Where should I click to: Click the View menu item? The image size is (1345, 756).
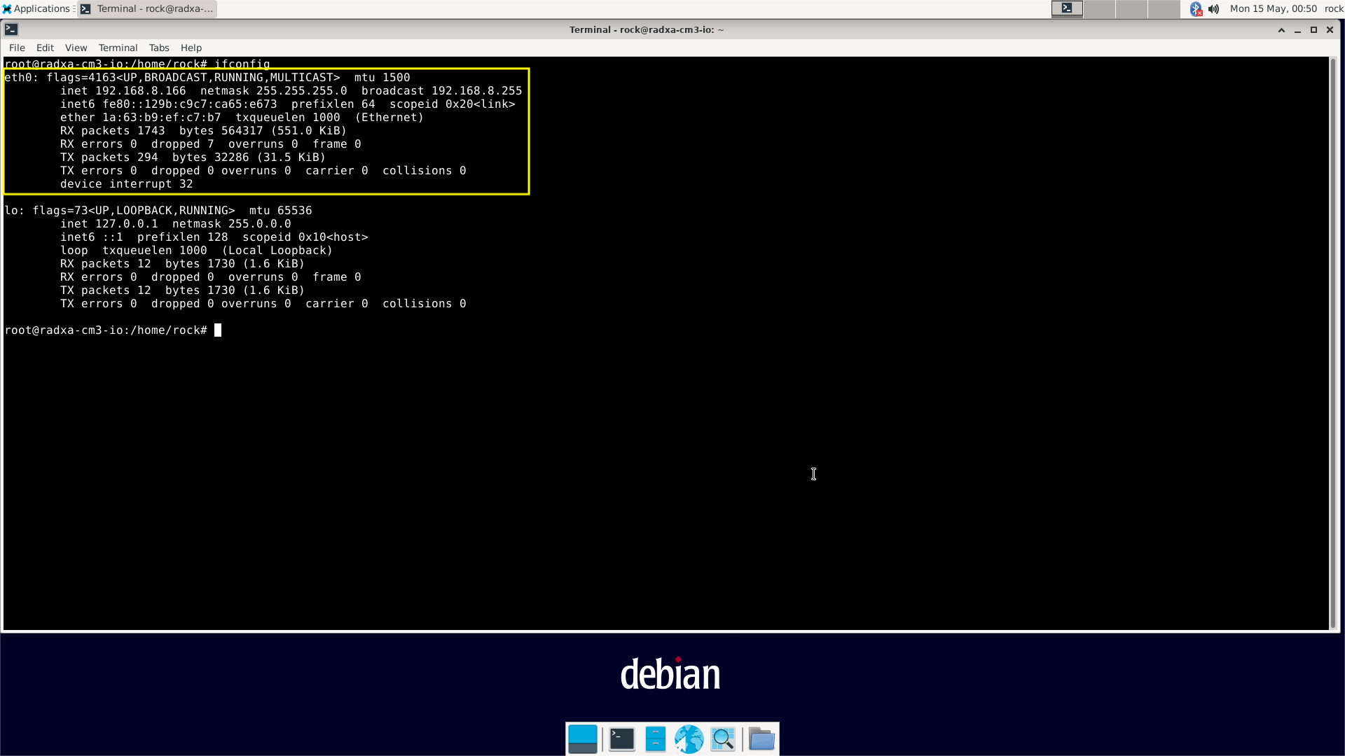click(x=75, y=47)
